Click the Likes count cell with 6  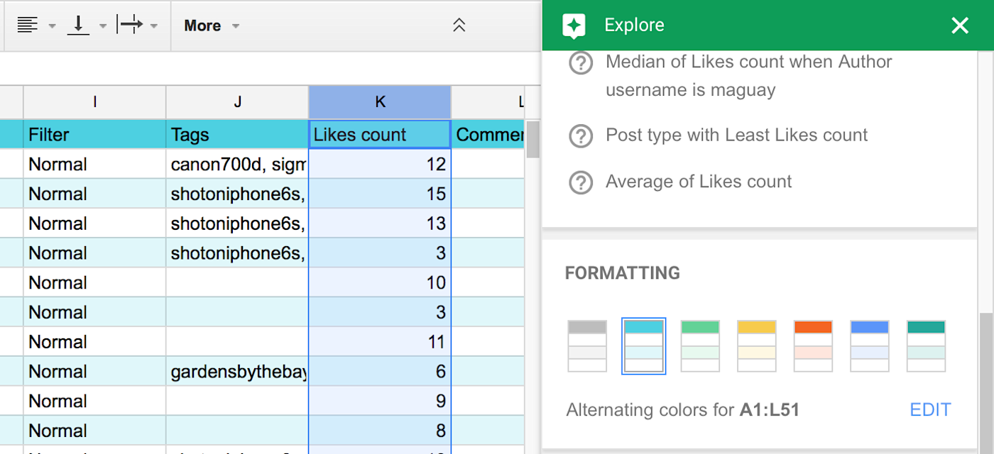click(380, 372)
